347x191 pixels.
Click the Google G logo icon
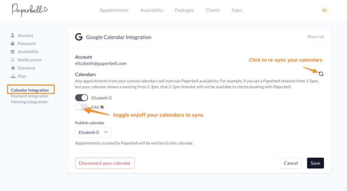[79, 37]
